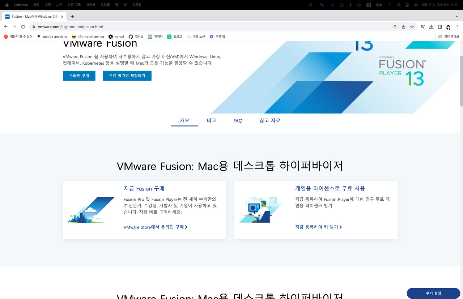This screenshot has height=299, width=463.
Task: Open the 깃허브 GitHub bookmark
Action: pos(136,37)
